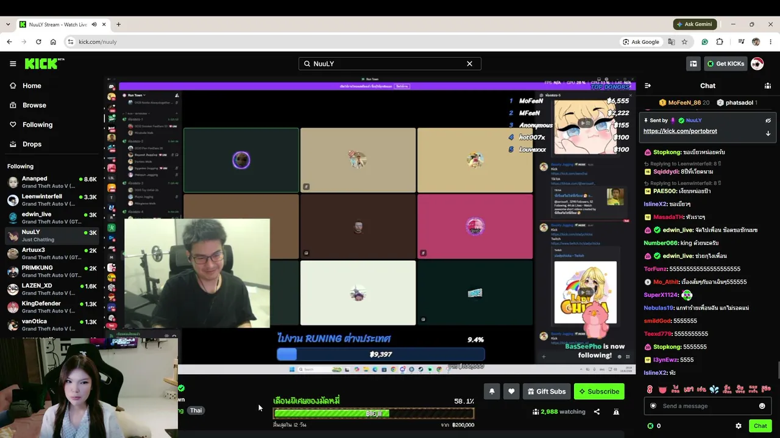Go back with the browser back arrow
The width and height of the screenshot is (780, 438).
coord(9,42)
